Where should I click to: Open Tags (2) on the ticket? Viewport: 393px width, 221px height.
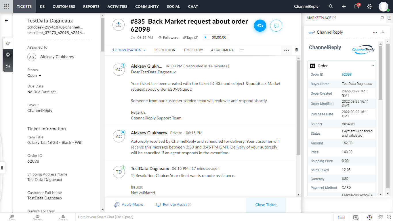coord(190,37)
